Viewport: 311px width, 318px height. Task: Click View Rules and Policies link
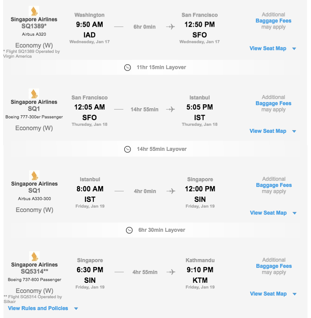pos(38,308)
